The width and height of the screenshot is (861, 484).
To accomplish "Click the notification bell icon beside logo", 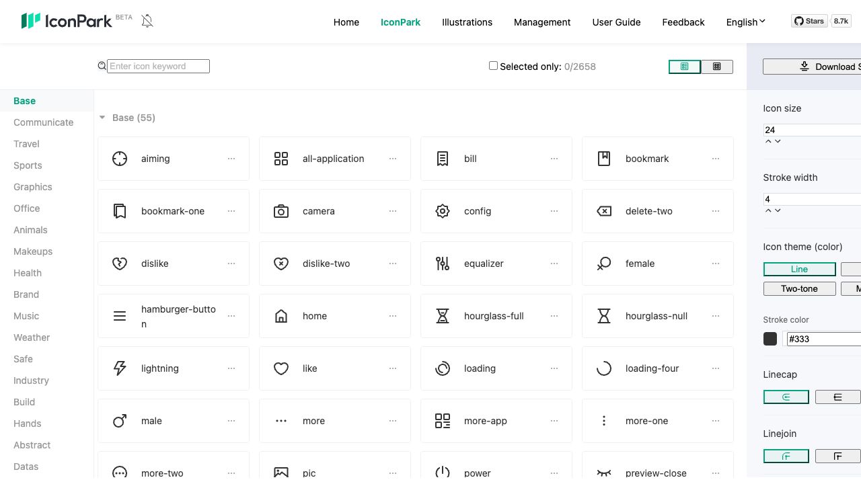I will pos(147,22).
